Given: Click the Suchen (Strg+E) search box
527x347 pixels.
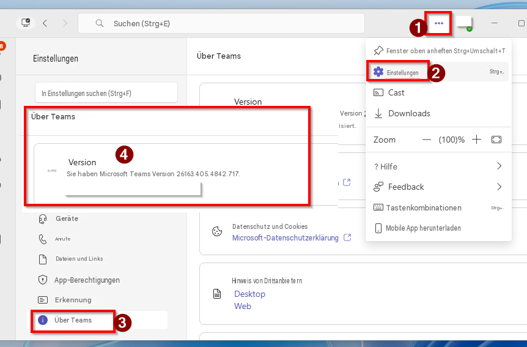Looking at the screenshot, I should click(221, 23).
